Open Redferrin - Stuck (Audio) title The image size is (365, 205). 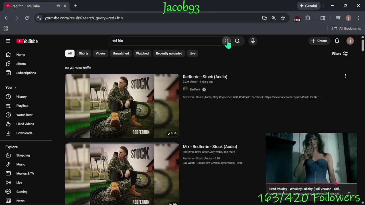click(x=205, y=77)
